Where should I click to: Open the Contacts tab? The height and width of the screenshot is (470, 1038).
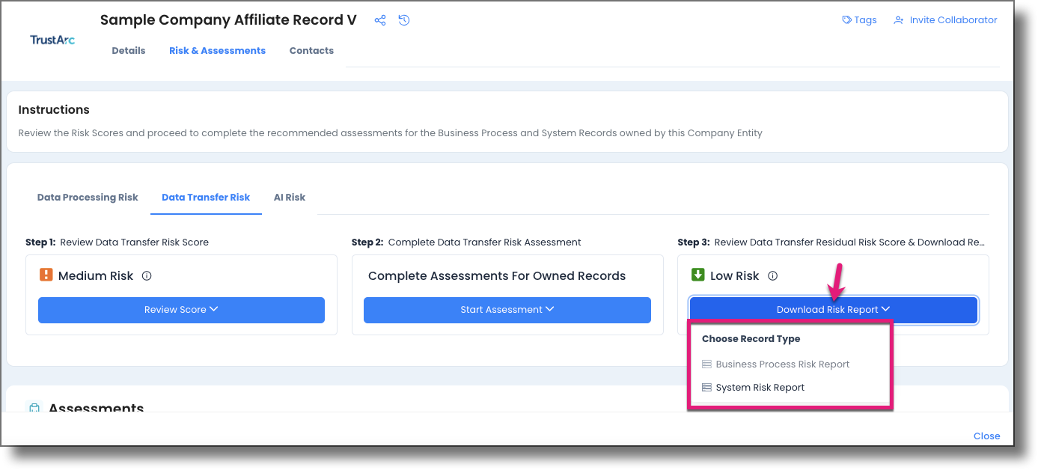(311, 51)
